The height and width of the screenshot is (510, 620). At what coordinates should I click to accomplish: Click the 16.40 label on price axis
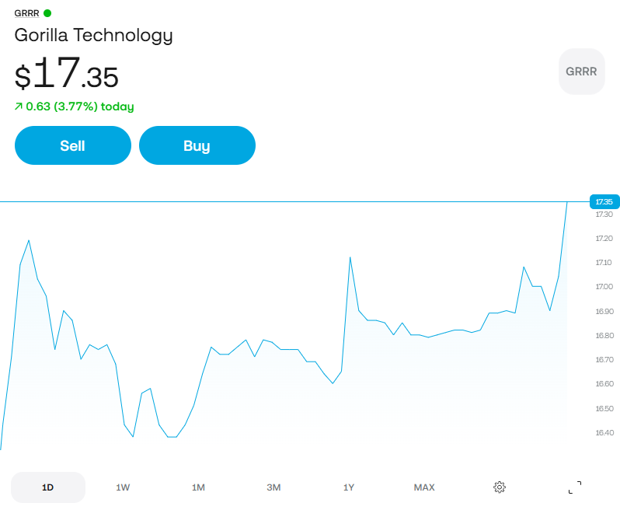click(604, 433)
